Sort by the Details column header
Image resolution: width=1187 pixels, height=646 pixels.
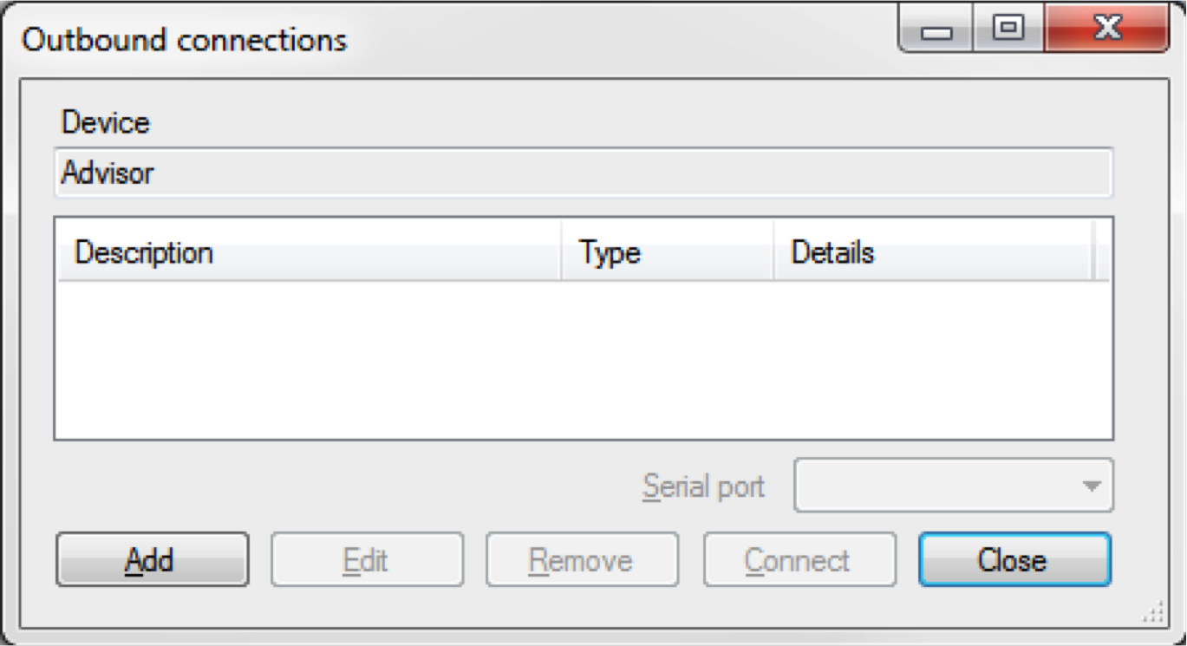click(931, 253)
